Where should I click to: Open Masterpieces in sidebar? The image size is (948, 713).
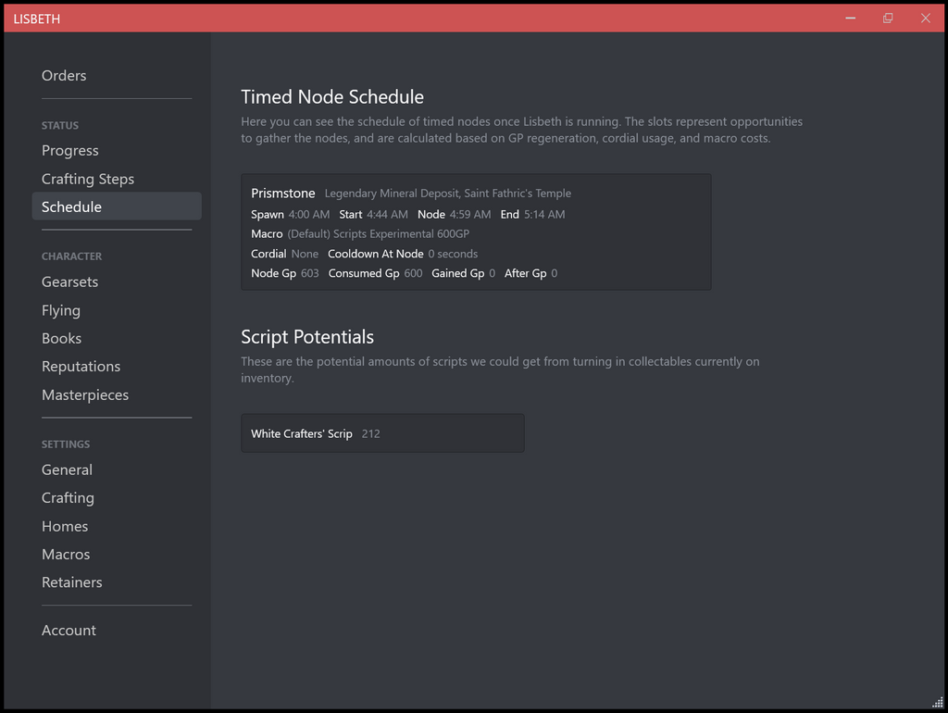(x=85, y=394)
